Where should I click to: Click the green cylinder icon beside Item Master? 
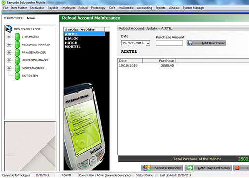17,37
